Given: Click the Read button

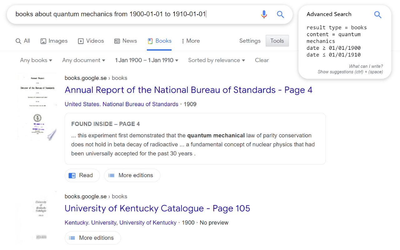Looking at the screenshot, I should click(82, 175).
